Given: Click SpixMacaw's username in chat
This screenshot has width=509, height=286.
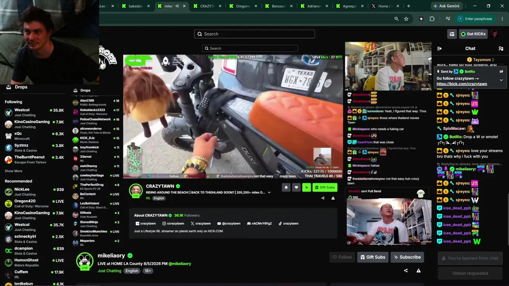Looking at the screenshot, I should pyautogui.click(x=454, y=129).
